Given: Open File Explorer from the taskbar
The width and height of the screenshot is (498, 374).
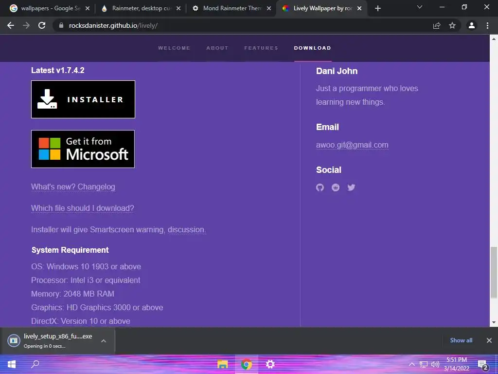Looking at the screenshot, I should (223, 364).
